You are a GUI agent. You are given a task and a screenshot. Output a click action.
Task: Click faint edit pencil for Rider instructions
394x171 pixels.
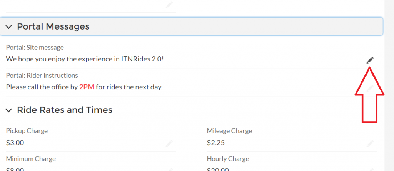click(x=370, y=87)
